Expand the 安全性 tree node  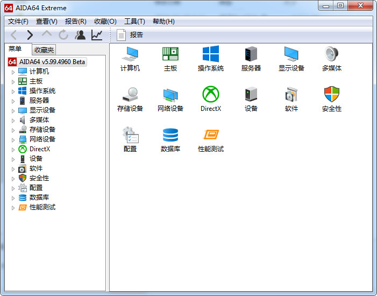click(x=13, y=179)
